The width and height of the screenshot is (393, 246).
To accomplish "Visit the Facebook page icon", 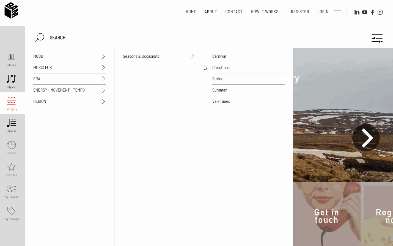I will pos(372,12).
